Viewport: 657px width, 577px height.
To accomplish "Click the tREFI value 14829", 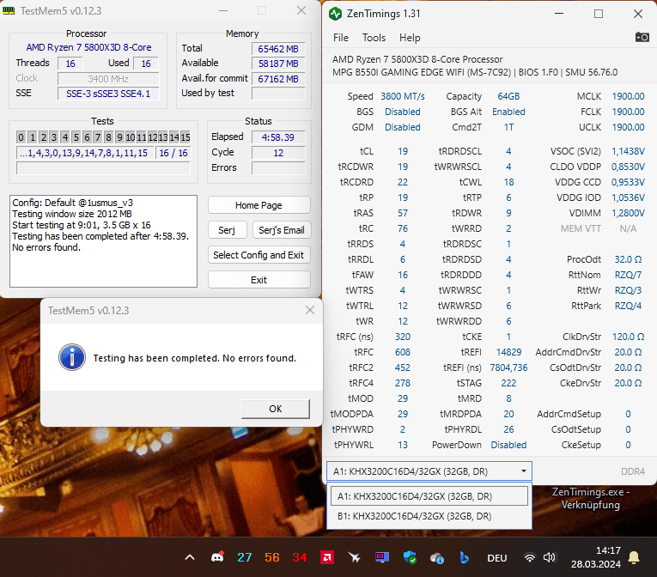I will coord(508,352).
